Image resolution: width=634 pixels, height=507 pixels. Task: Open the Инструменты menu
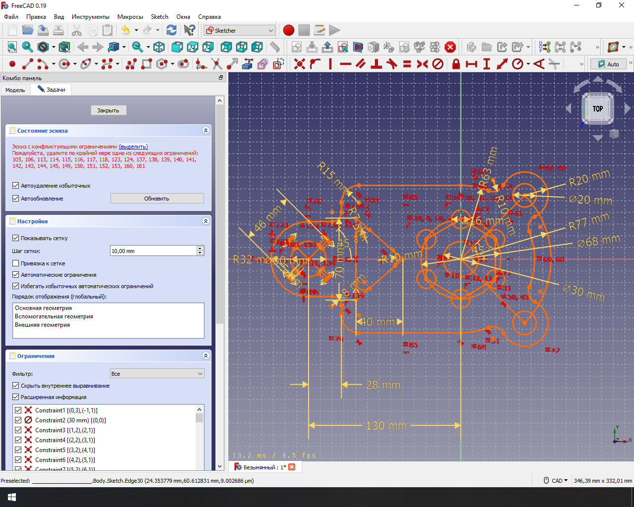[x=91, y=17]
